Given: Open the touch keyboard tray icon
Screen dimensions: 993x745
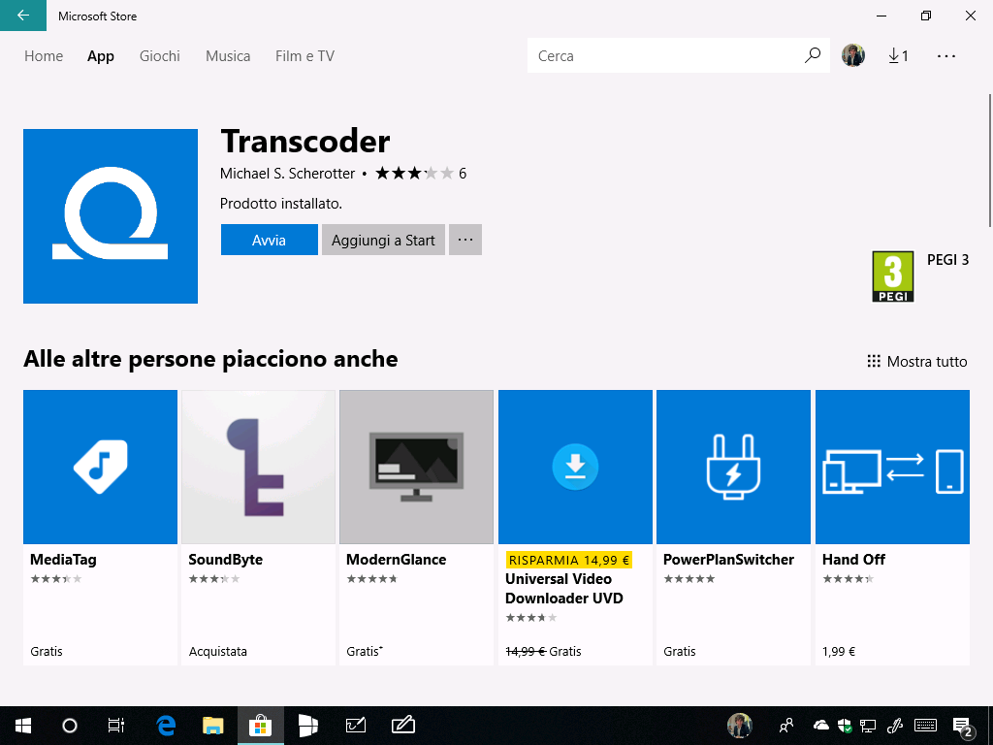Looking at the screenshot, I should 926,726.
